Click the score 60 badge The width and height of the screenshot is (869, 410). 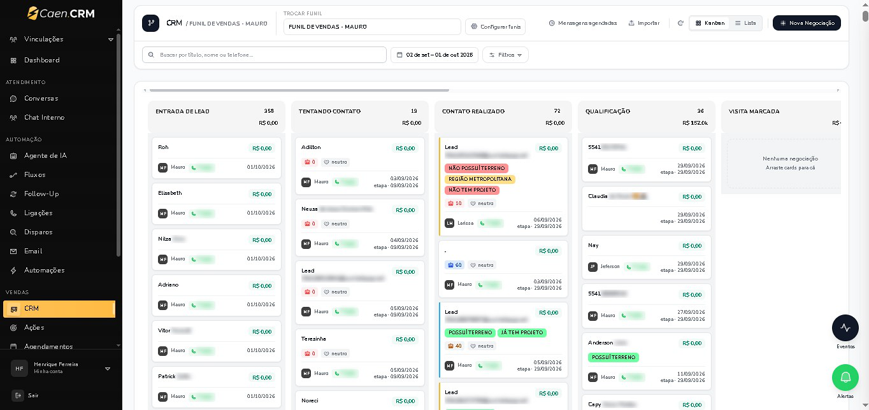click(x=455, y=265)
